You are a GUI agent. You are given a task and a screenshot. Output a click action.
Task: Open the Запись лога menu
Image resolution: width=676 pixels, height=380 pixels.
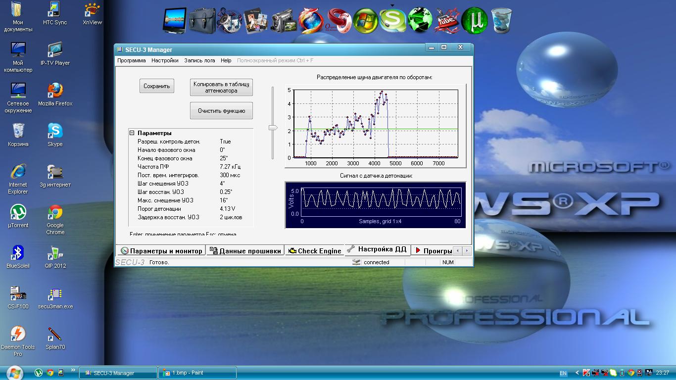click(x=199, y=60)
